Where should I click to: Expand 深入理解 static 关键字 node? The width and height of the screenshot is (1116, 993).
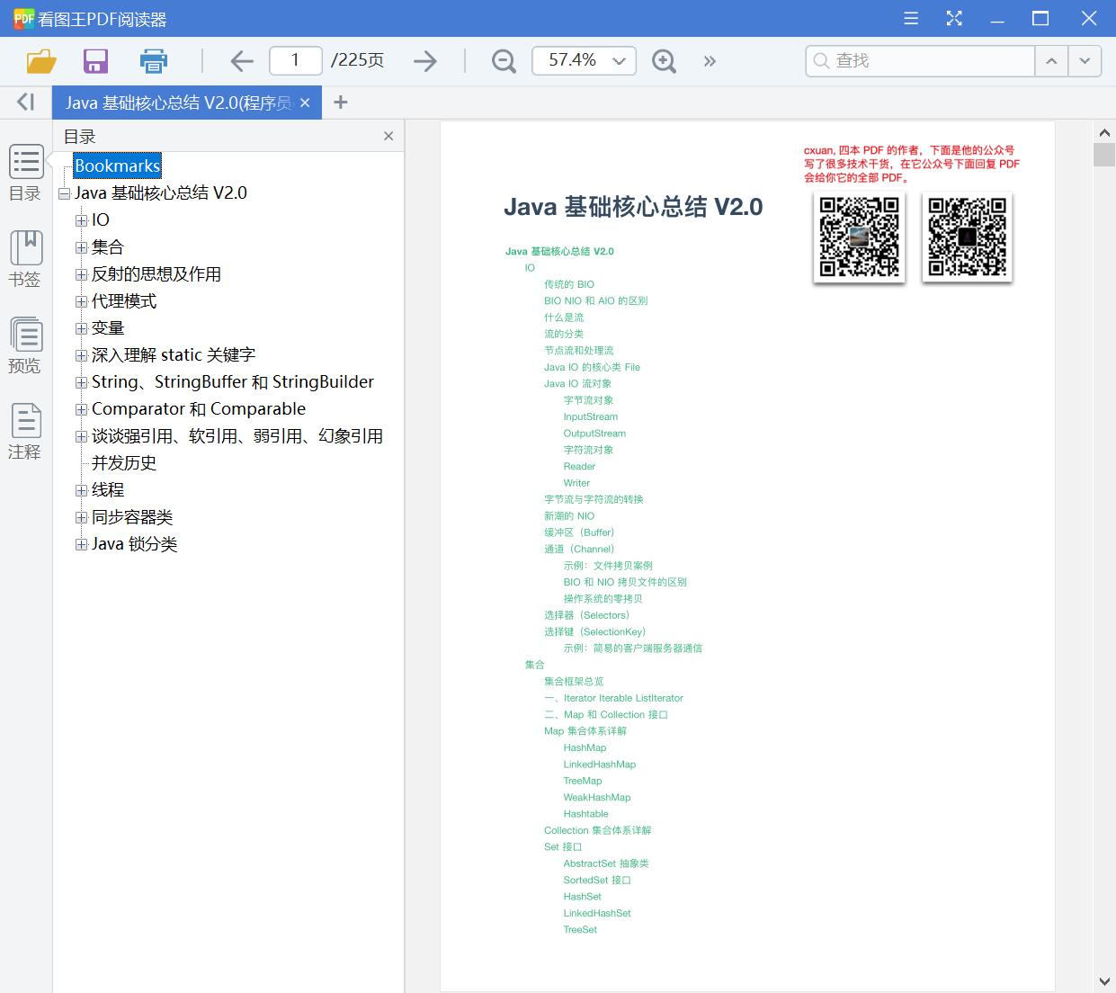click(81, 355)
